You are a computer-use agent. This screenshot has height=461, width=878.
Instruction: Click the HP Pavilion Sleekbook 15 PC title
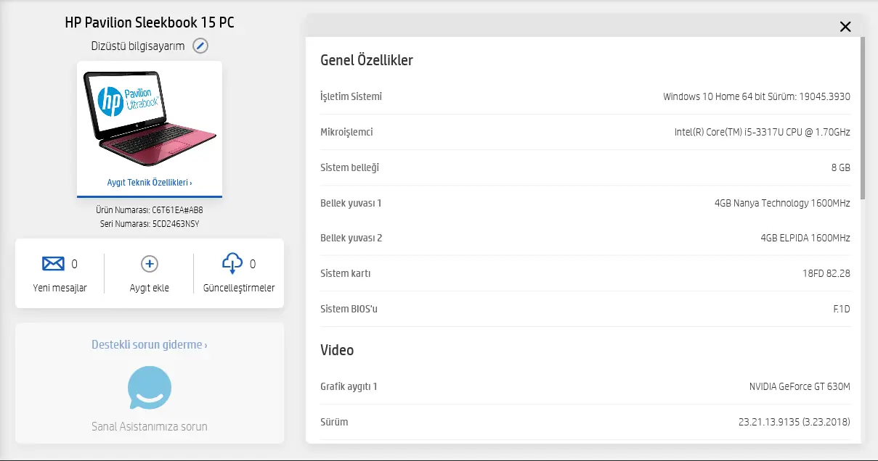pyautogui.click(x=150, y=22)
